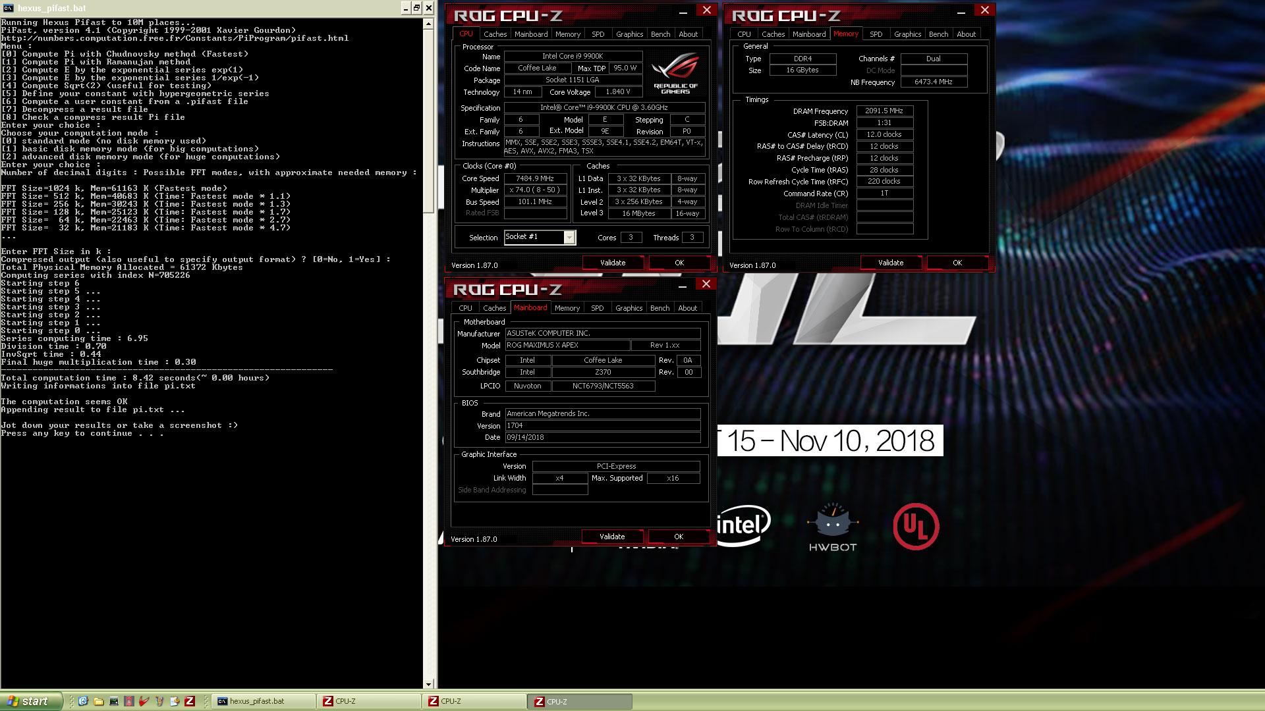Click the console window system menu icon
Viewport: 1265px width, 711px height.
click(x=8, y=8)
